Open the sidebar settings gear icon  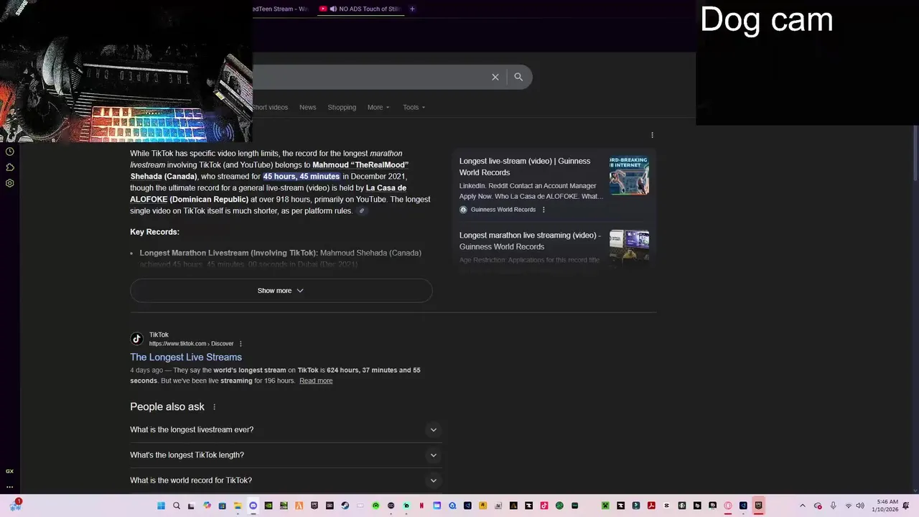click(10, 183)
